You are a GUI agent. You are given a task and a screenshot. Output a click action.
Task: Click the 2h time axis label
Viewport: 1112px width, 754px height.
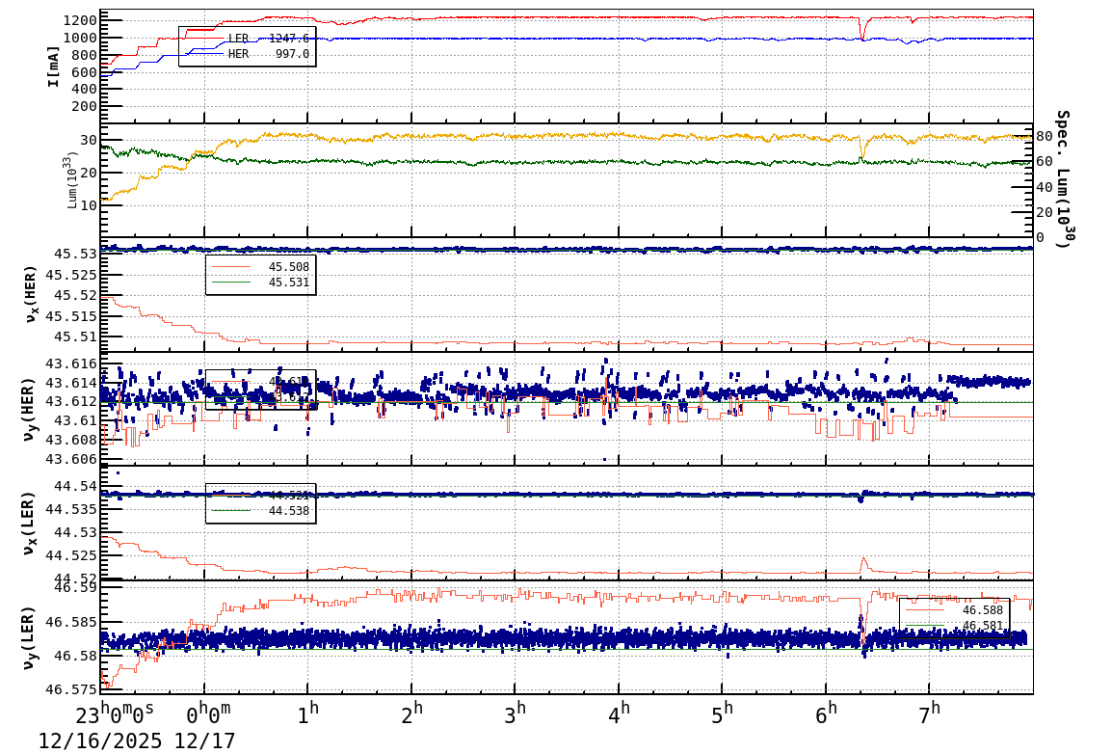pyautogui.click(x=411, y=714)
